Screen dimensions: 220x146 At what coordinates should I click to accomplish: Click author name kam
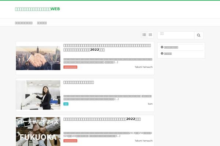pyautogui.click(x=150, y=104)
